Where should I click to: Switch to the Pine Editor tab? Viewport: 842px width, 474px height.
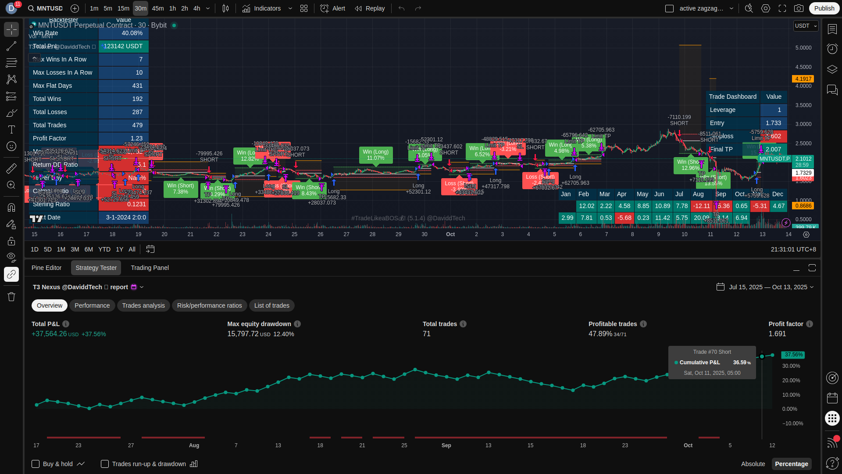tap(46, 268)
